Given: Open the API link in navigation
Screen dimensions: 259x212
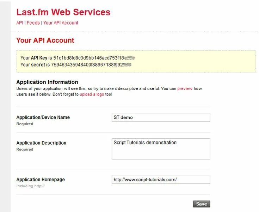Looking at the screenshot, I should tap(20, 23).
